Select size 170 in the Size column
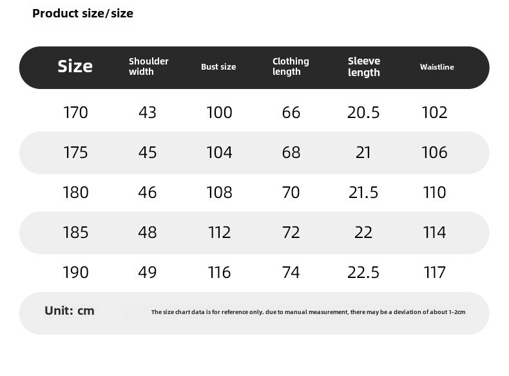This screenshot has width=509, height=376. pyautogui.click(x=75, y=113)
